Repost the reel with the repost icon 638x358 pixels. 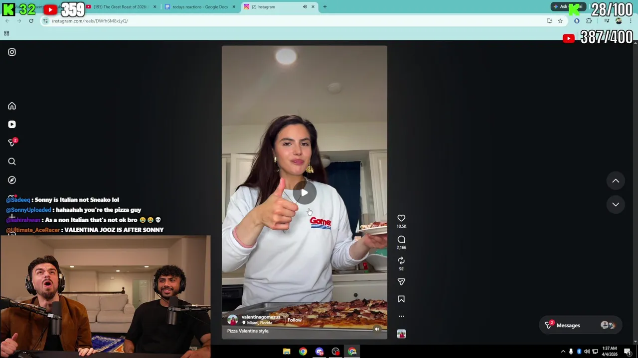click(x=401, y=261)
